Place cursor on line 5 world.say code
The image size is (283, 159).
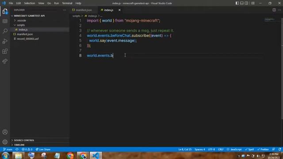tap(113, 41)
